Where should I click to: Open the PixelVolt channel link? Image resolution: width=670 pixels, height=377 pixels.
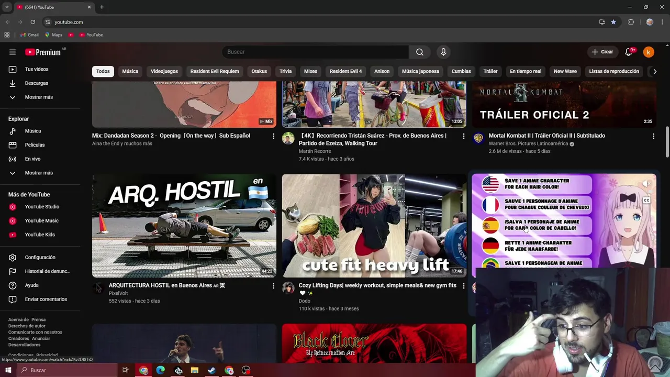tap(118, 293)
